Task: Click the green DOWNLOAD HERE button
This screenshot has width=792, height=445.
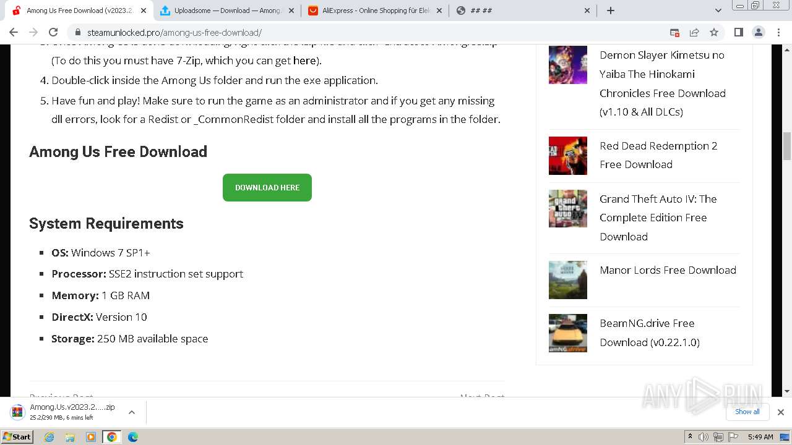Action: 267,187
